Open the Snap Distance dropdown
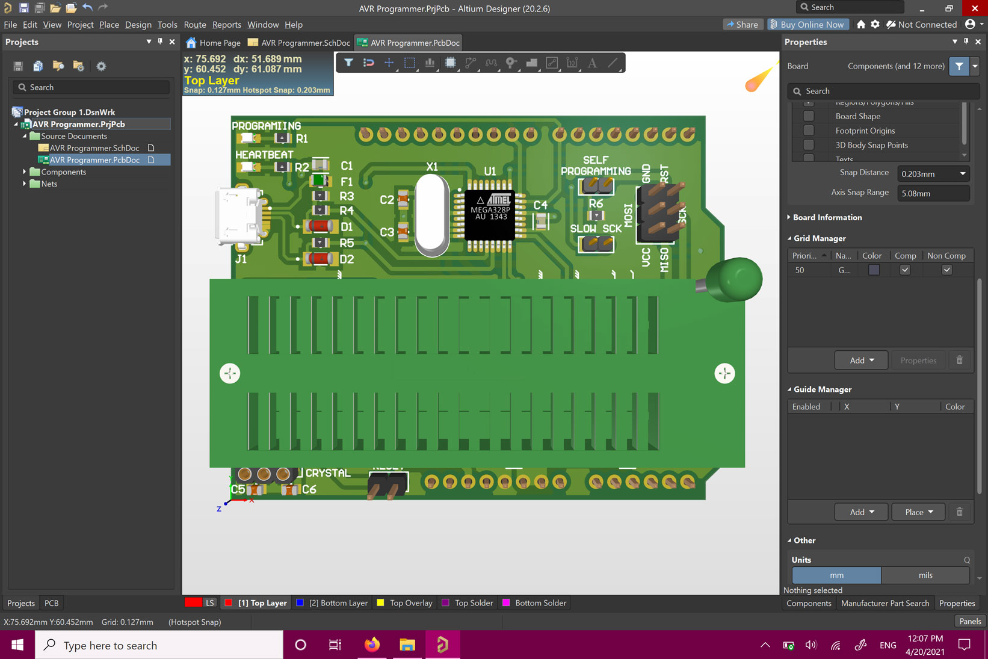This screenshot has width=988, height=659. (x=963, y=174)
